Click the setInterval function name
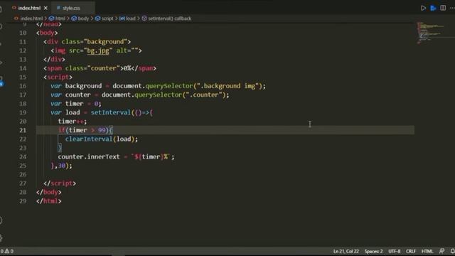Screen dimensions: 455x256 coord(111,112)
